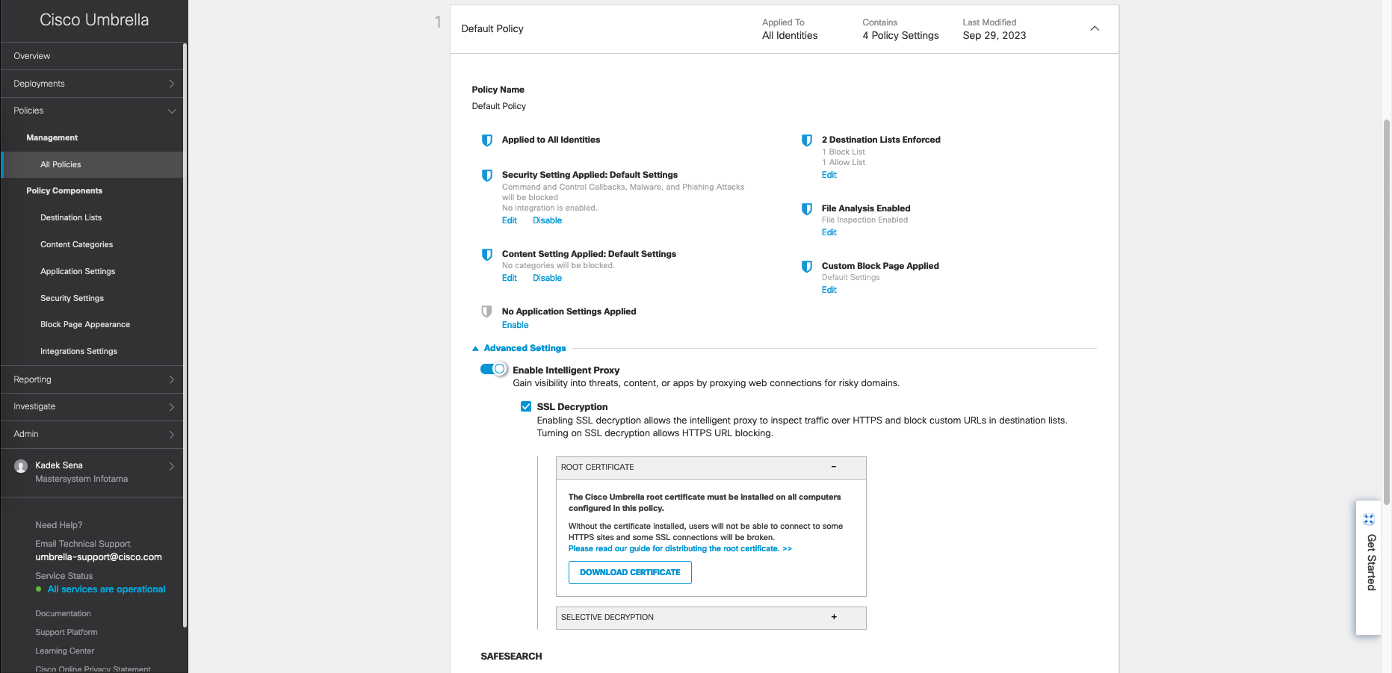Expand the Selective Decryption section
Screen dimensions: 1392x673
(834, 617)
